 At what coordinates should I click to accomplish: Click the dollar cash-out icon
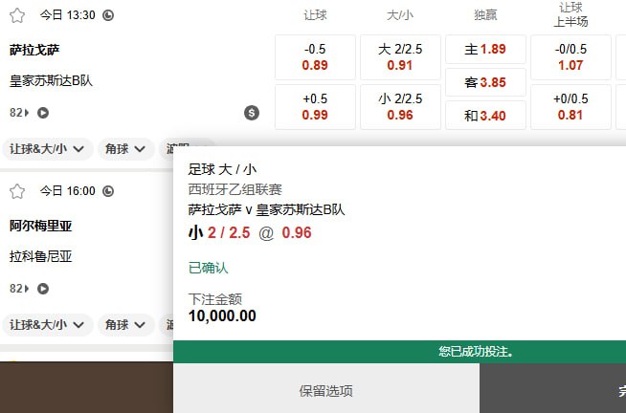[252, 113]
